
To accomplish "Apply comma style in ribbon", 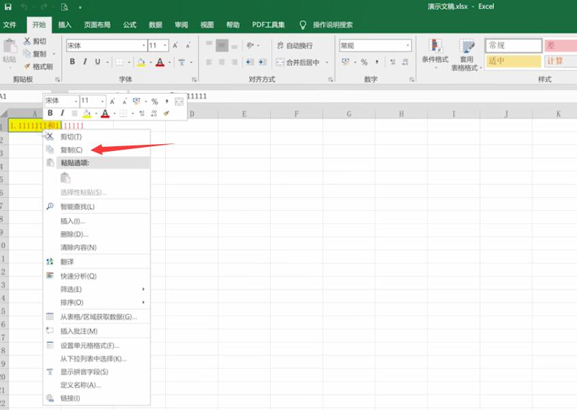I will coord(377,62).
